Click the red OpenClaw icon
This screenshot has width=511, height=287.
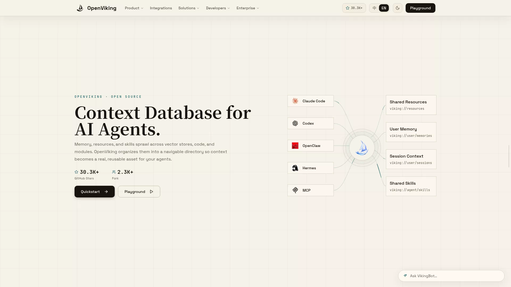click(x=295, y=146)
